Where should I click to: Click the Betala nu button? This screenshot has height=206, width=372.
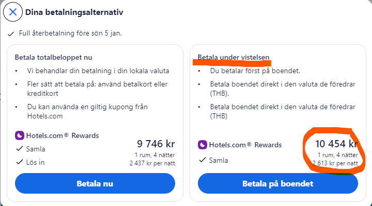pos(95,183)
